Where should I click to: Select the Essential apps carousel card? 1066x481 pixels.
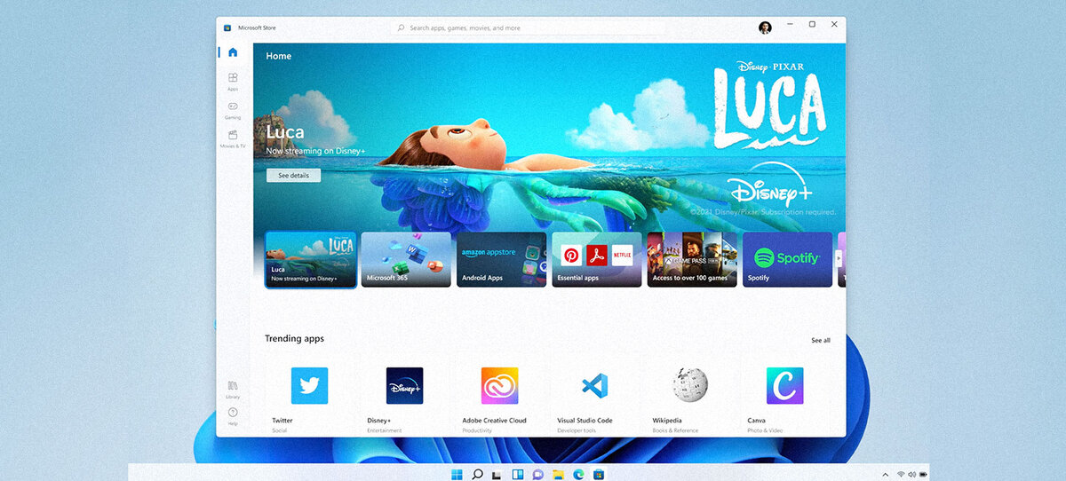(597, 260)
